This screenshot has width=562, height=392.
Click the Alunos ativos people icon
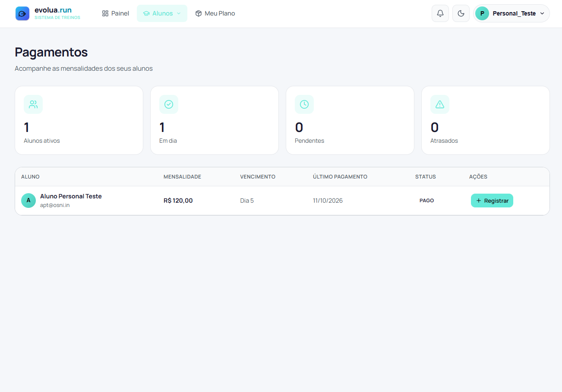[33, 104]
